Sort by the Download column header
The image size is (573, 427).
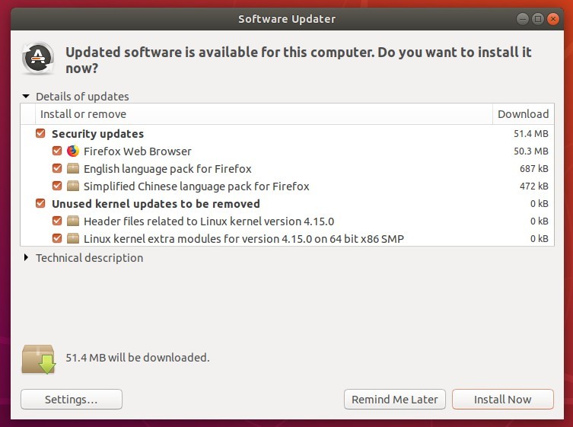(524, 114)
